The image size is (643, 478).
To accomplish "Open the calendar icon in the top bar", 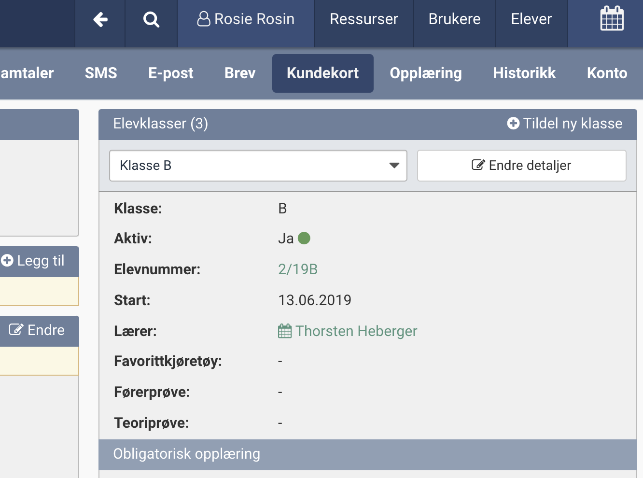I will [612, 18].
